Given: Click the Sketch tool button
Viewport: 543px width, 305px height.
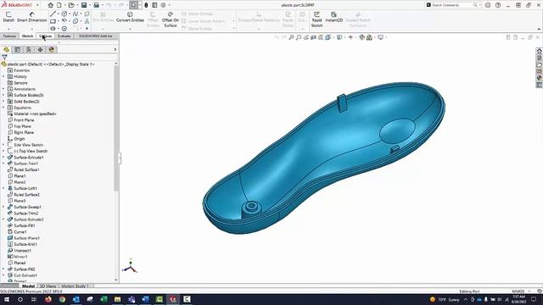Looking at the screenshot, I should click(x=8, y=17).
